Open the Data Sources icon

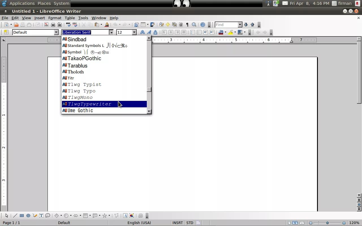[x=181, y=25]
